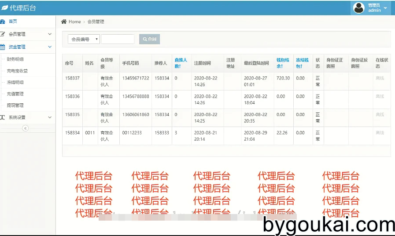Click phone number 13606061860
Screen dimensions: 395x236
tap(136, 115)
